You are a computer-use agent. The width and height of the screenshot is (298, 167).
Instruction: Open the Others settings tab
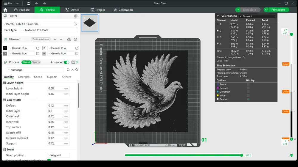coord(66,77)
